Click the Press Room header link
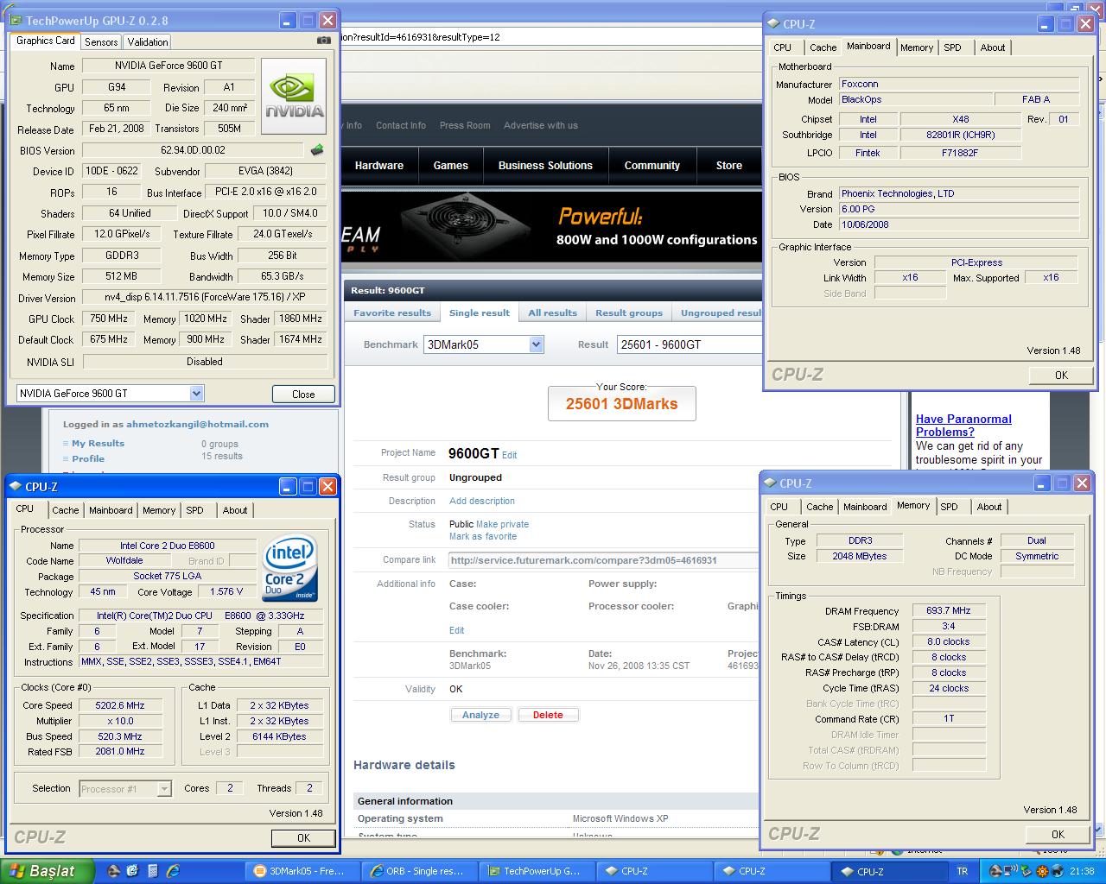 tap(465, 125)
